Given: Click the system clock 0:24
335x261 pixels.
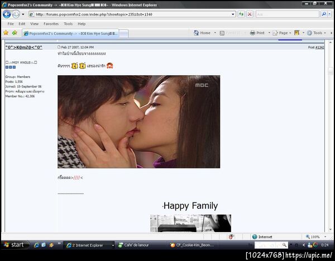Looking at the screenshot, I should click(325, 245).
